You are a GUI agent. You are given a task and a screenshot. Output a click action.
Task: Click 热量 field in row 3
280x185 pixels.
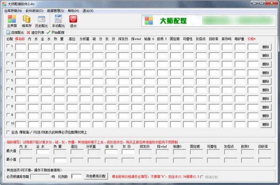[x=59, y=64]
